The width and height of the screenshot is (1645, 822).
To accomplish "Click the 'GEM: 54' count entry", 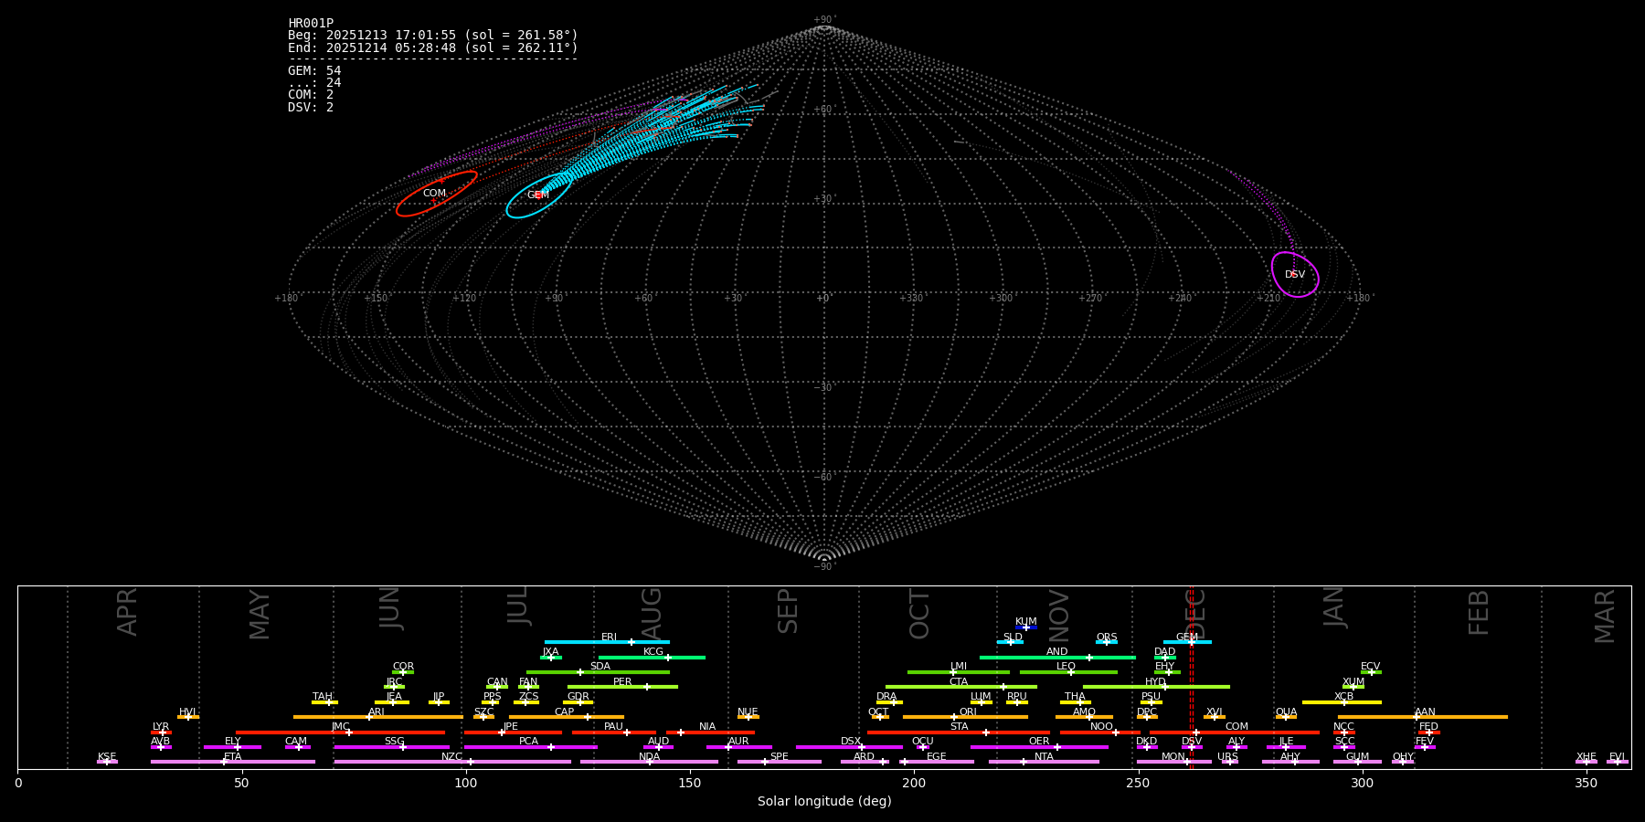I will click(314, 71).
